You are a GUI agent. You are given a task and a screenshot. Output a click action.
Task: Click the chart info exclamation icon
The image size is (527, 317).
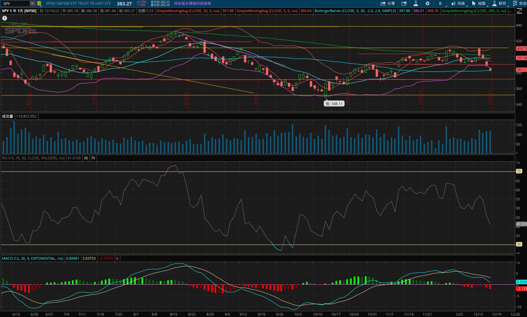coord(4,18)
